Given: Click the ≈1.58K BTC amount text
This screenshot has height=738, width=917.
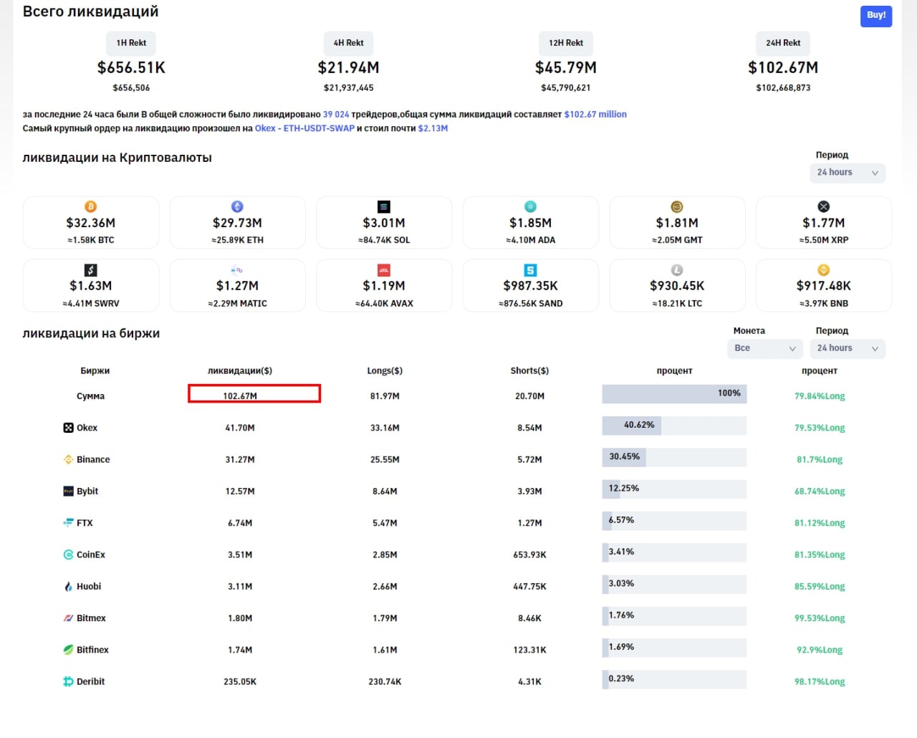Looking at the screenshot, I should coord(91,240).
